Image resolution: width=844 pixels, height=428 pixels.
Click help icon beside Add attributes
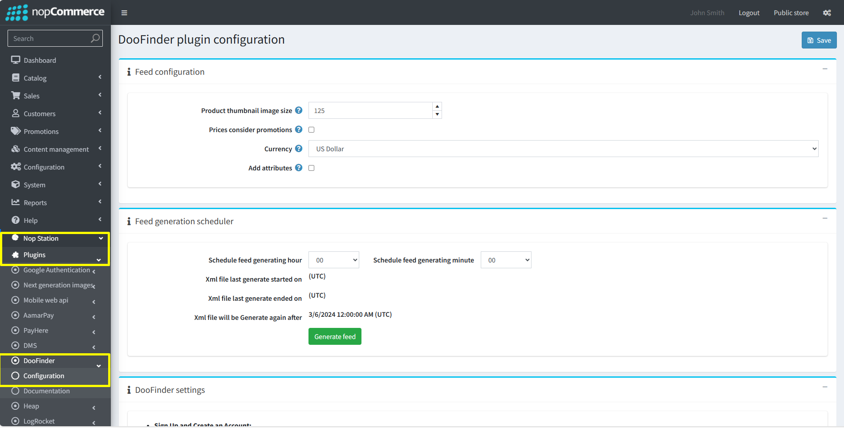pyautogui.click(x=299, y=168)
